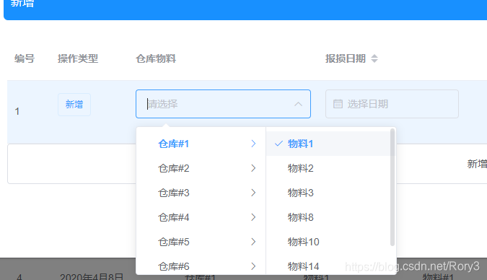Click the 仓库物料 column header
487x280 pixels.
point(156,58)
